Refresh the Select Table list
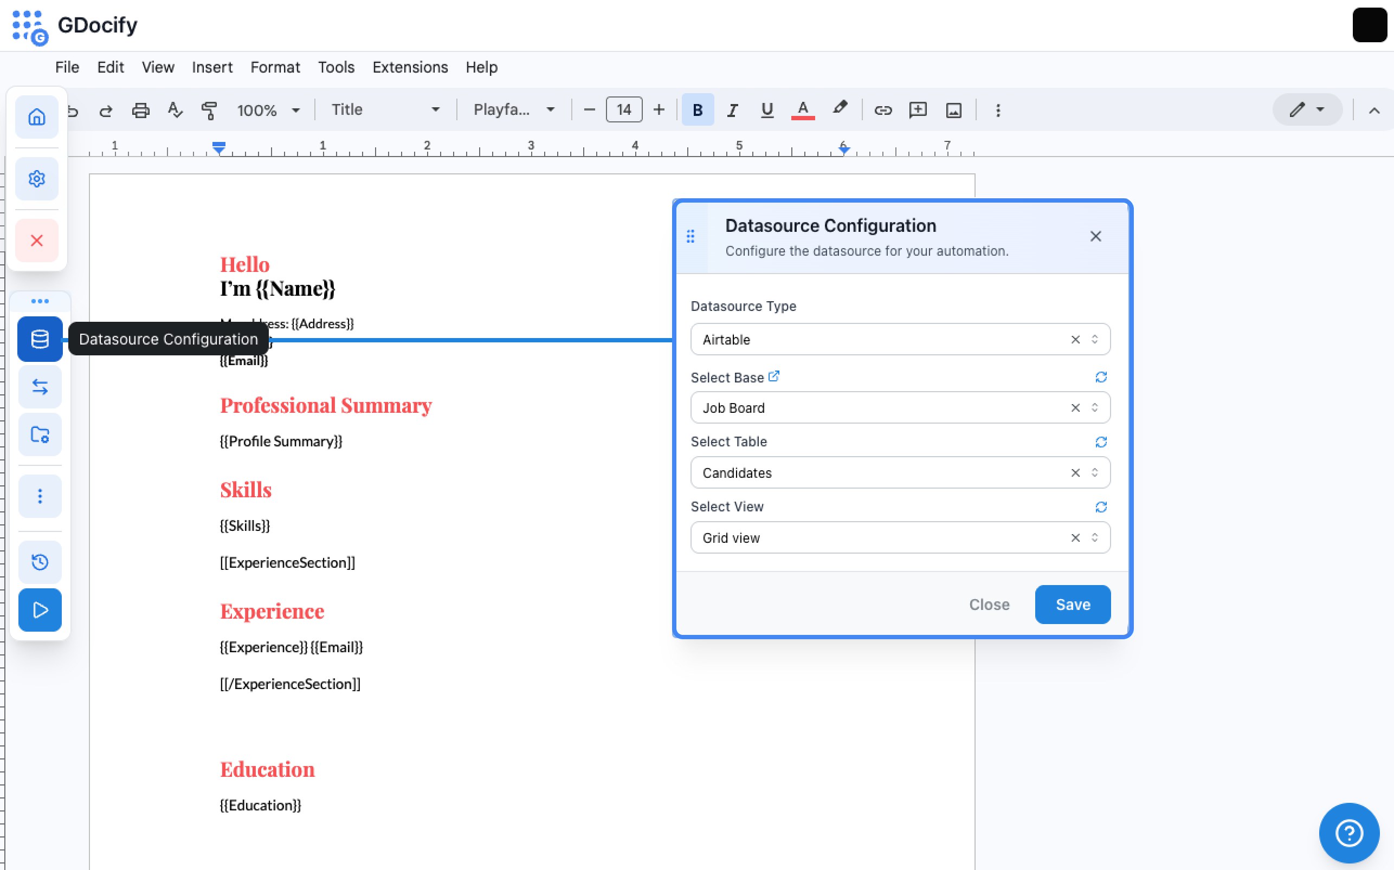The height and width of the screenshot is (870, 1394). pyautogui.click(x=1100, y=442)
